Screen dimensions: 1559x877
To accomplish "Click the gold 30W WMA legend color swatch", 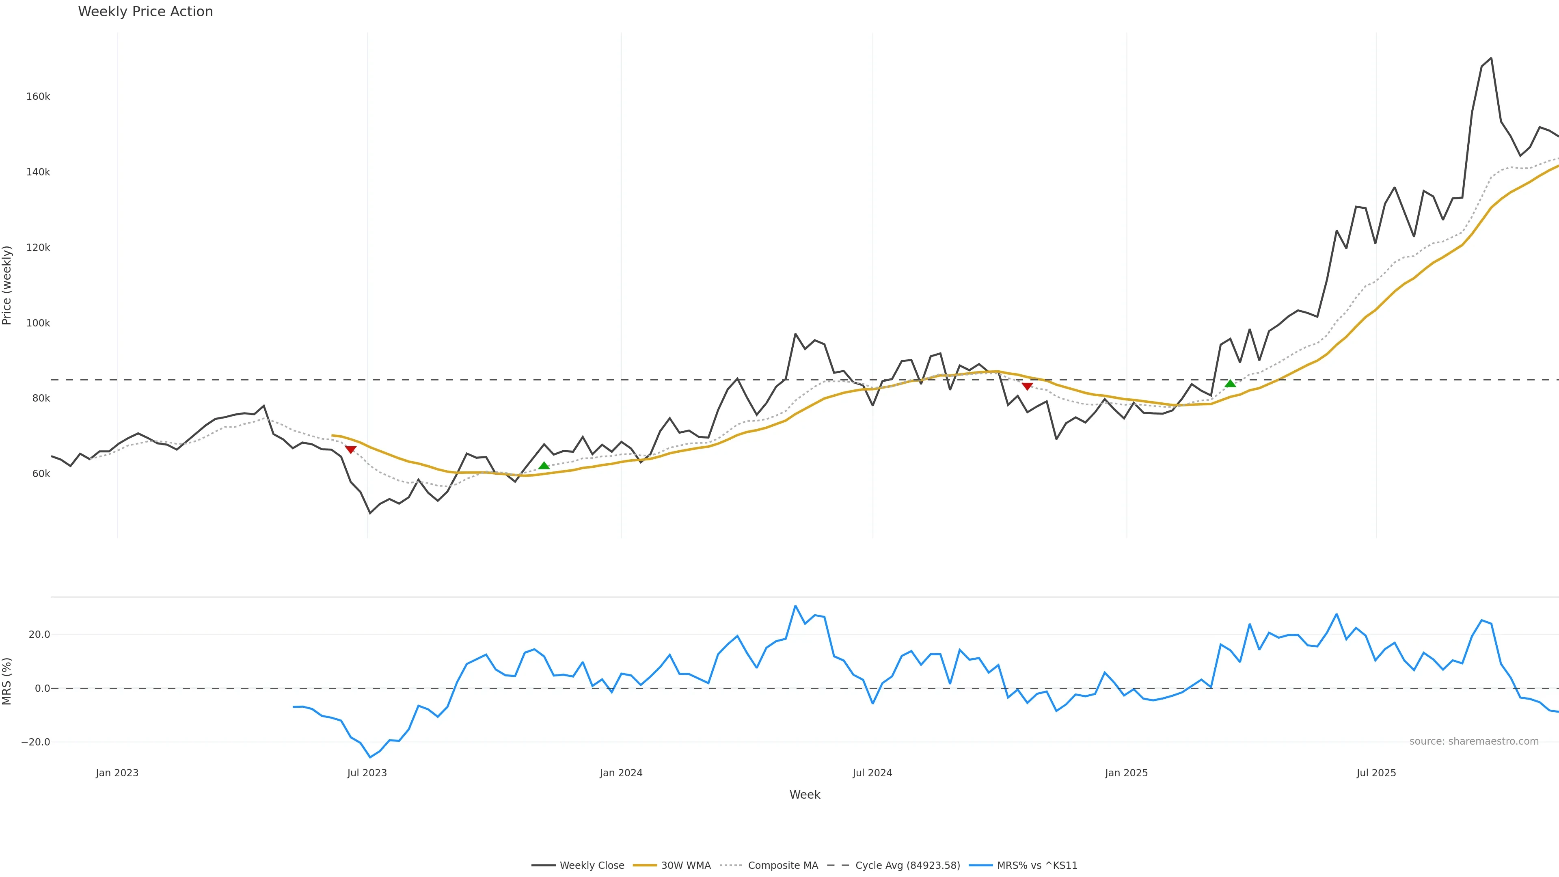I will pyautogui.click(x=645, y=866).
